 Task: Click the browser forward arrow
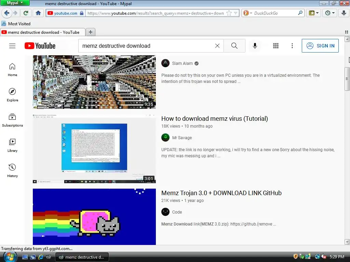click(x=15, y=13)
